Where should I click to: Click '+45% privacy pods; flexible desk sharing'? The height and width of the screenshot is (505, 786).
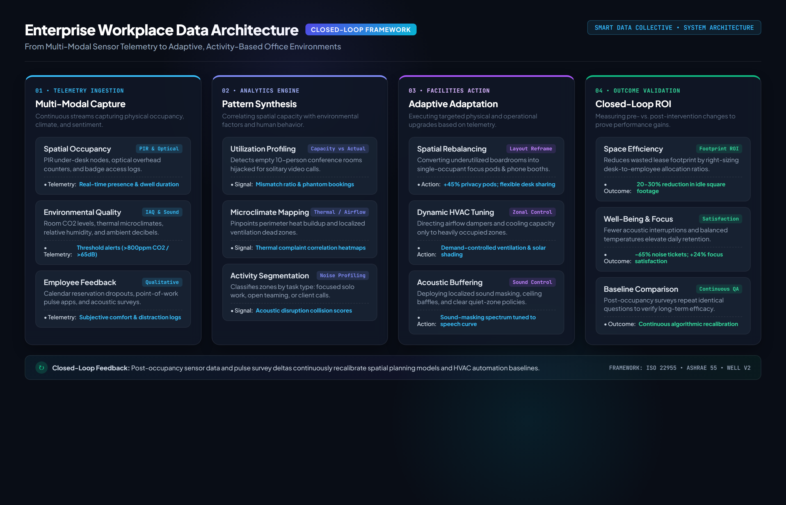499,184
